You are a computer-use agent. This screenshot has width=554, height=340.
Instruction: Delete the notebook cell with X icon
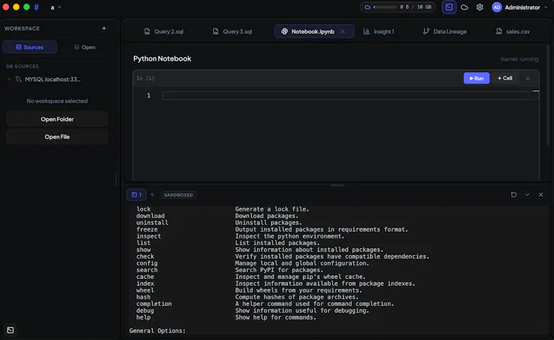point(528,78)
